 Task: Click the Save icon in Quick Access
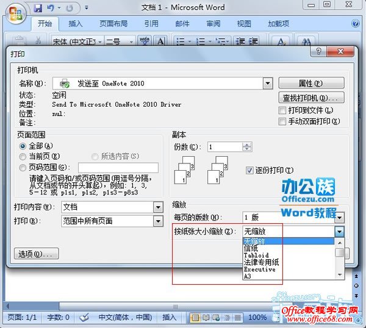[x=37, y=8]
